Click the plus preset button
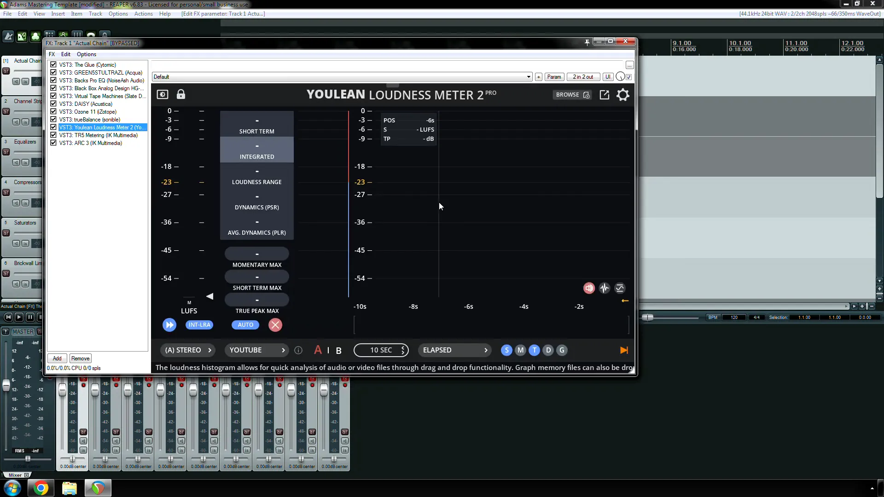 538,77
